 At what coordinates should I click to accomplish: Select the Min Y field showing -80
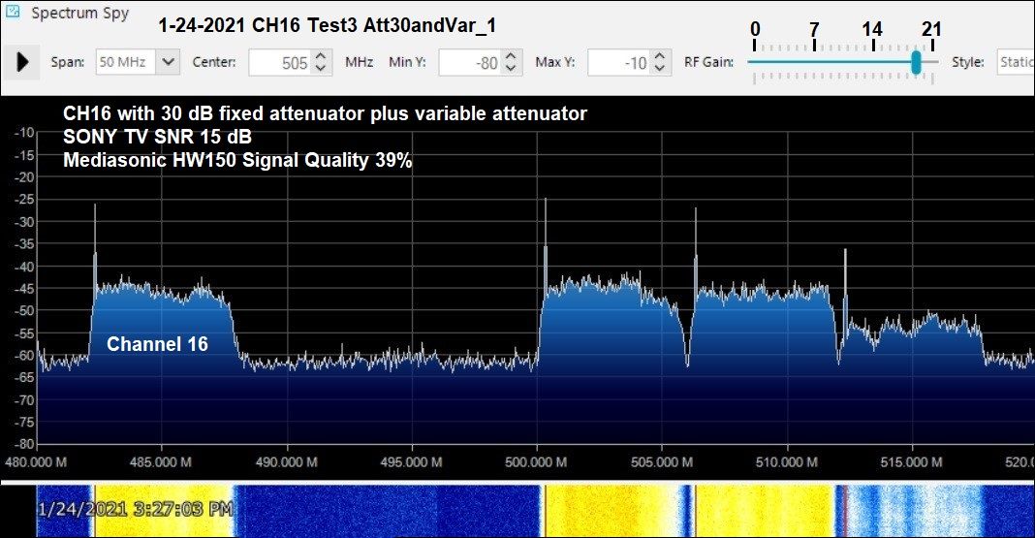tap(470, 63)
